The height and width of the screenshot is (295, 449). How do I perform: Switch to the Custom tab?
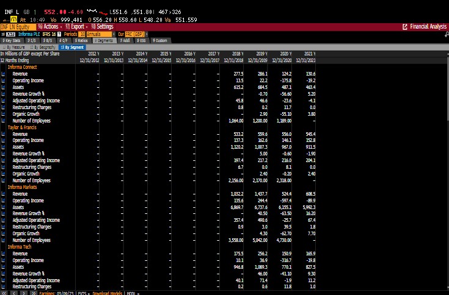(x=161, y=41)
